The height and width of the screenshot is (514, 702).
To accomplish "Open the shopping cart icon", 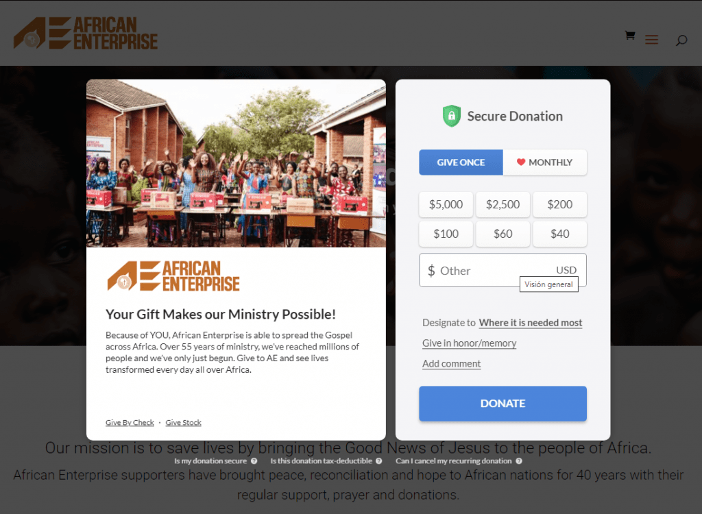I will [x=630, y=36].
